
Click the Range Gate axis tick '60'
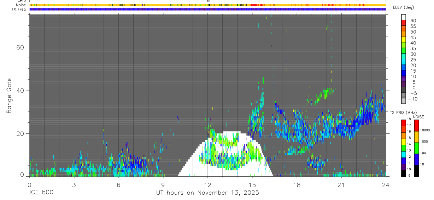coord(20,47)
